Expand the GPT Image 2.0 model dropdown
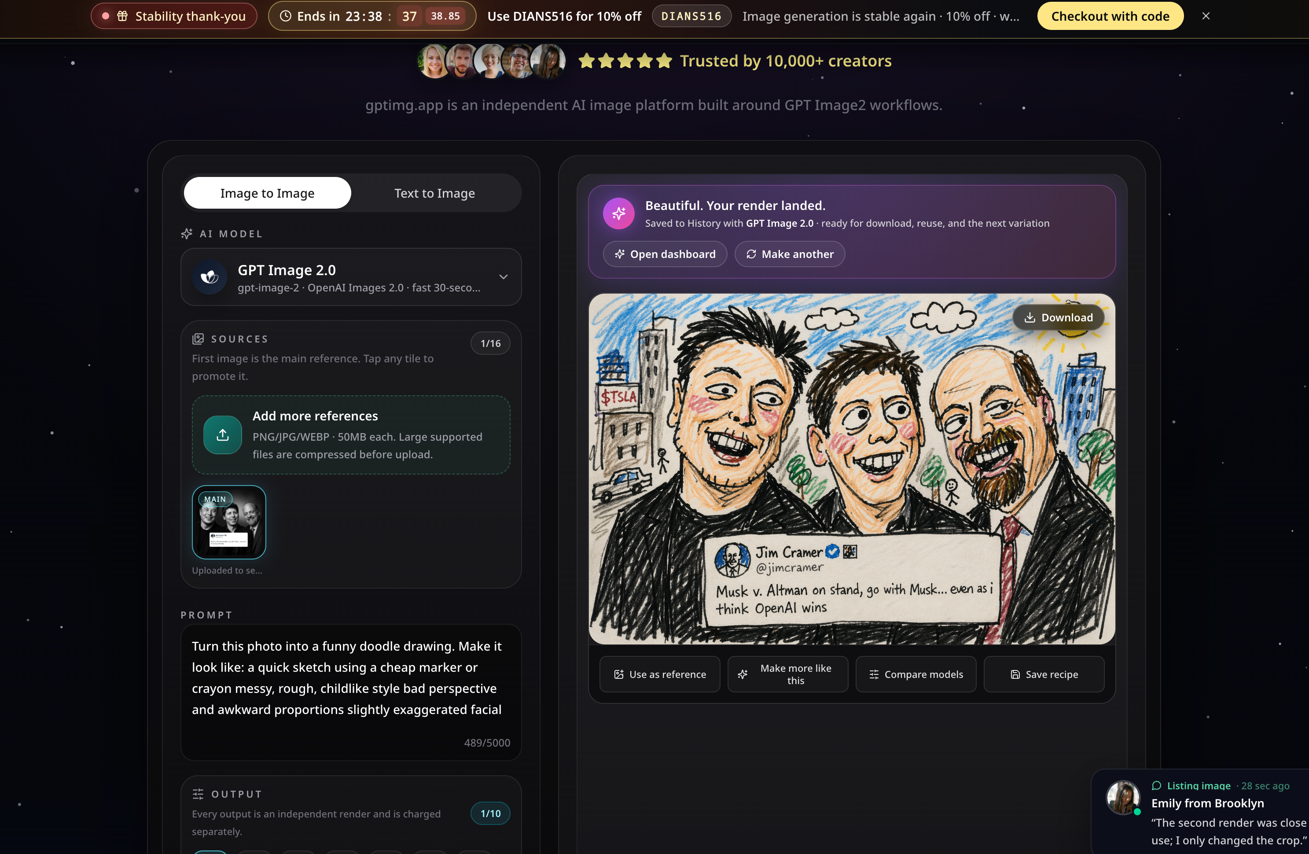 351,277
